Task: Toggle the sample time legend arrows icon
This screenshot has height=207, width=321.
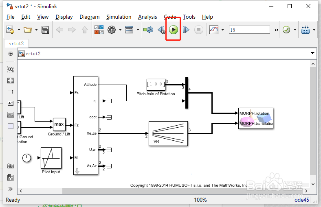Action: [11, 92]
